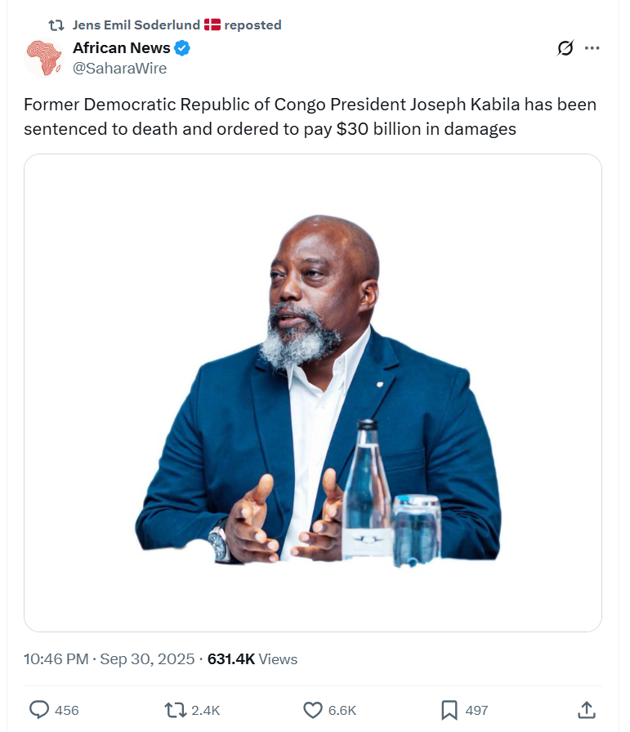630x732 pixels.
Task: Open the @SaharaWire handle link
Action: pos(119,69)
